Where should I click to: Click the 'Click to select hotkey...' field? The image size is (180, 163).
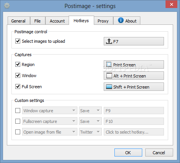pyautogui.click(x=134, y=132)
